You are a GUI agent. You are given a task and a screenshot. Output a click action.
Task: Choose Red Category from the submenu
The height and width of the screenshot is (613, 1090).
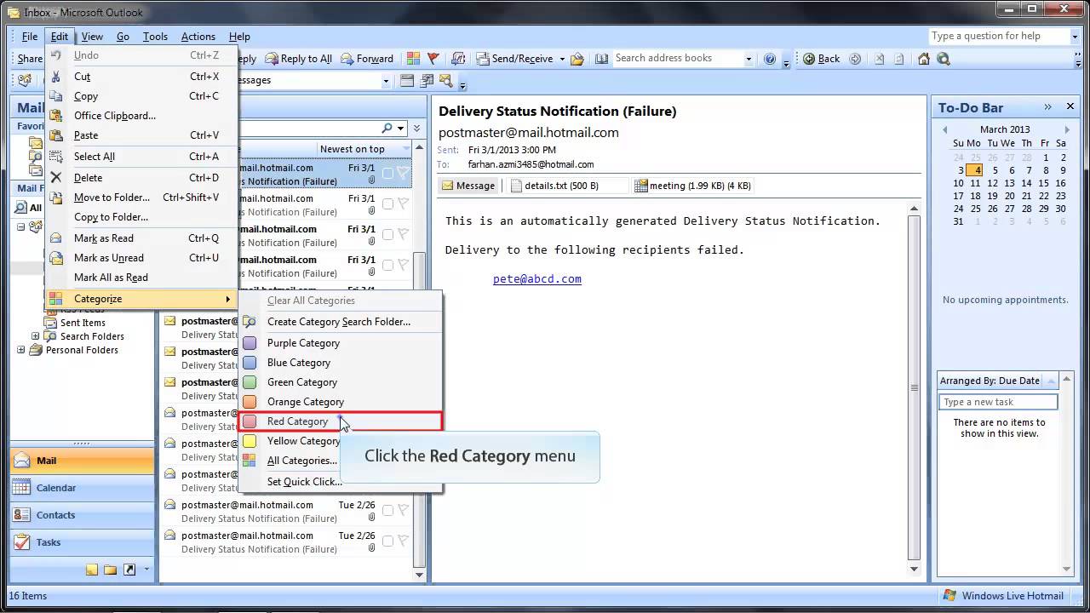click(x=340, y=421)
